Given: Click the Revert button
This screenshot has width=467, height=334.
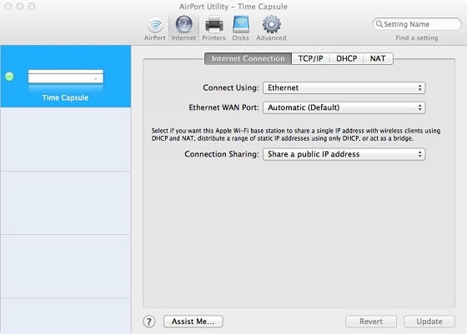Looking at the screenshot, I should pyautogui.click(x=371, y=322).
